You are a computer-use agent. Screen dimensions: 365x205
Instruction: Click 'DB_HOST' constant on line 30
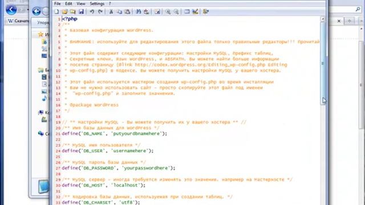pos(93,185)
